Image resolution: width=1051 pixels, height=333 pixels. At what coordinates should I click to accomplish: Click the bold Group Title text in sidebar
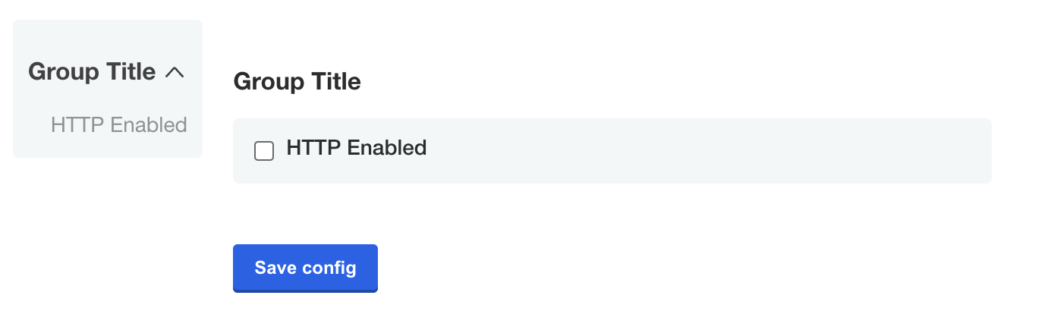[x=92, y=72]
